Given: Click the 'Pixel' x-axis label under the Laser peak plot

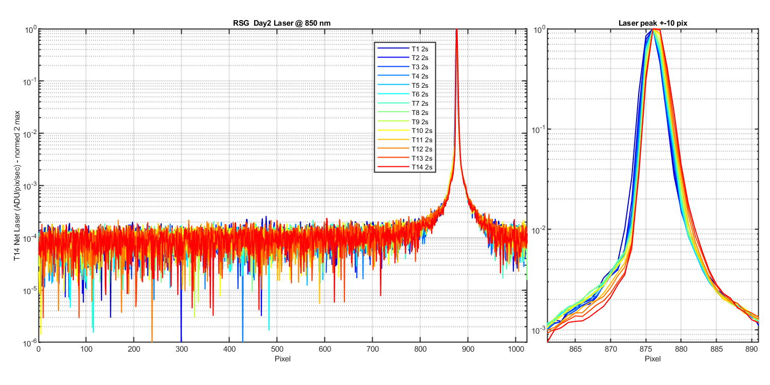Looking at the screenshot, I should 653,358.
